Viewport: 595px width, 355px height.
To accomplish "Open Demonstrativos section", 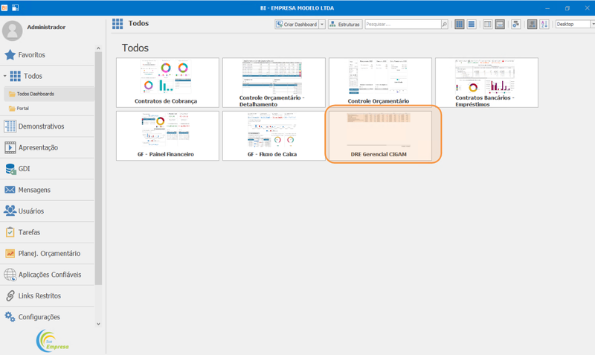I will 47,127.
